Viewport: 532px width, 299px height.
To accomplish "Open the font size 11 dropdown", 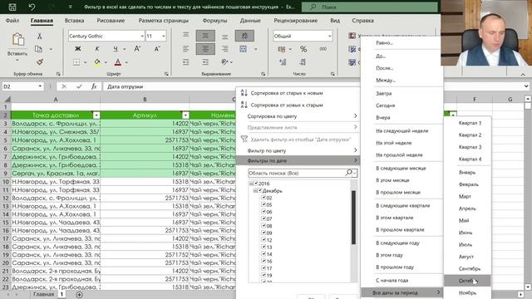I will [164, 36].
